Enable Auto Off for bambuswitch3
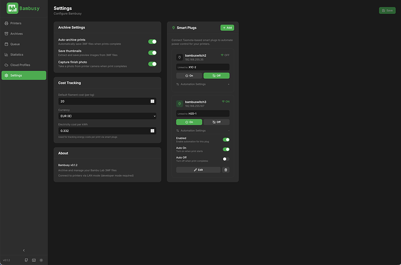Viewport: 401px width, 265px height. point(226,159)
